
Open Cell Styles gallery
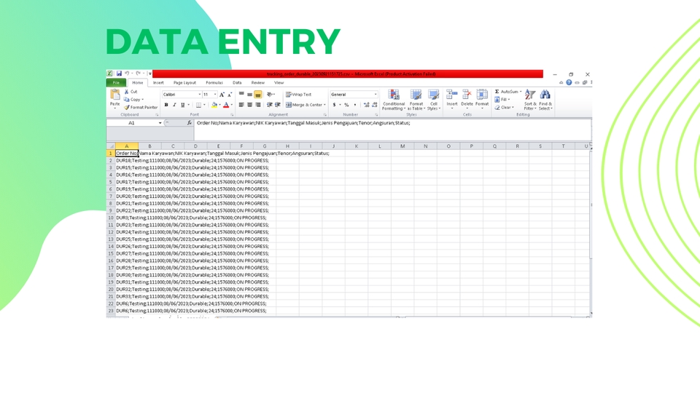tap(433, 100)
